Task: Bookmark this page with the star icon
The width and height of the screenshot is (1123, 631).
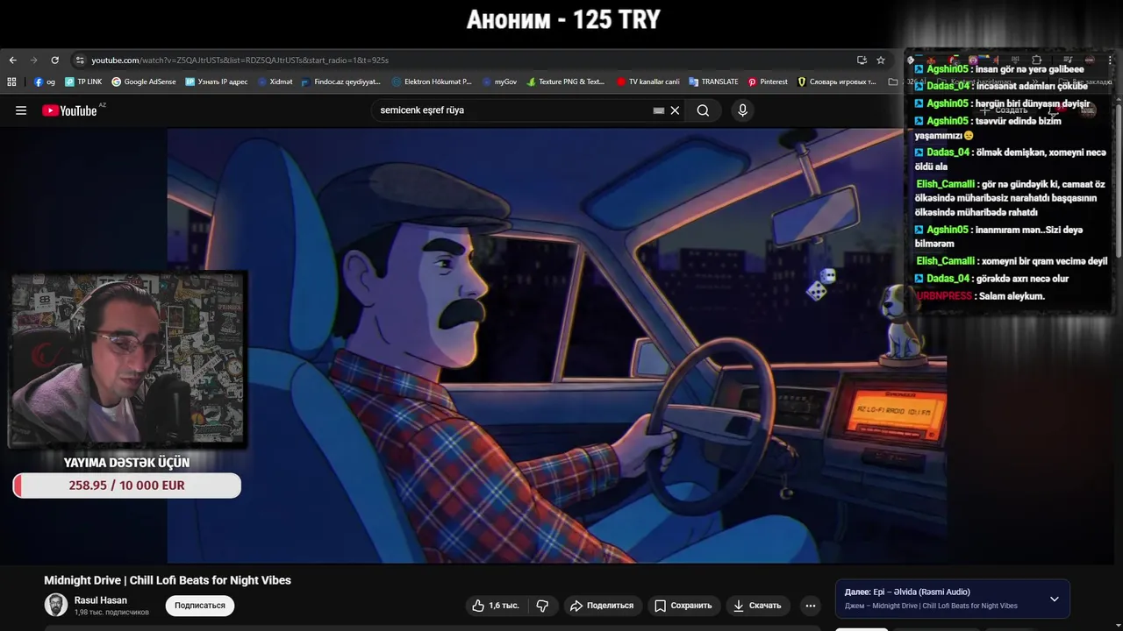Action: tap(881, 60)
